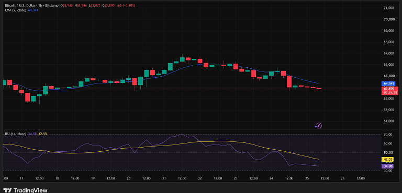Image resolution: width=402 pixels, height=193 pixels.
Task: Click the blue 64,341 EMA price label
Action: coord(389,83)
